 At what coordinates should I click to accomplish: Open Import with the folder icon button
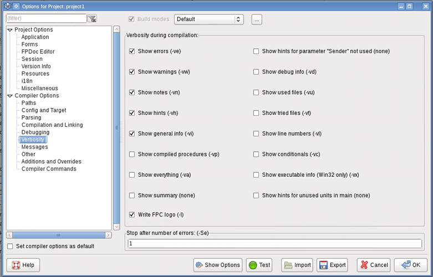297,265
